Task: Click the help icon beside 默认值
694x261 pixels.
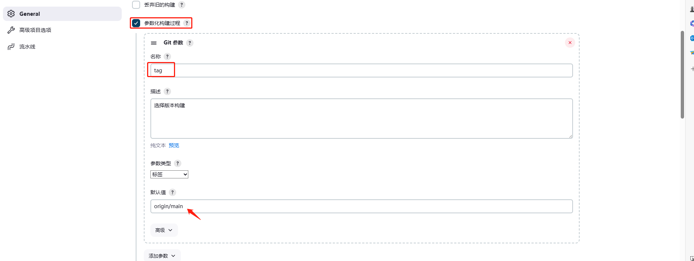Action: [172, 192]
